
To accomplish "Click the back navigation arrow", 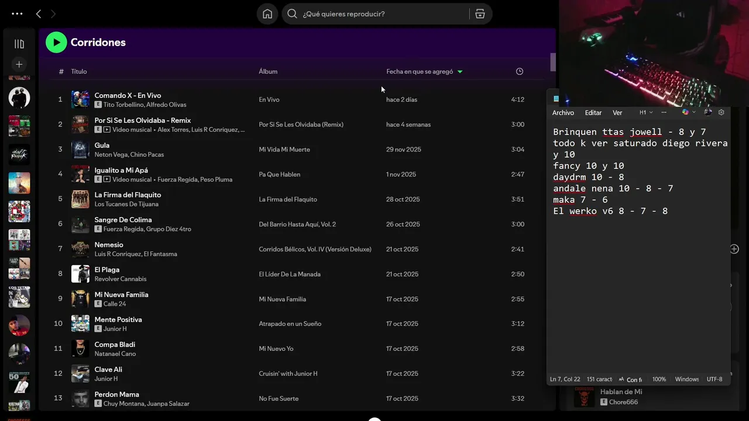I will [x=39, y=14].
